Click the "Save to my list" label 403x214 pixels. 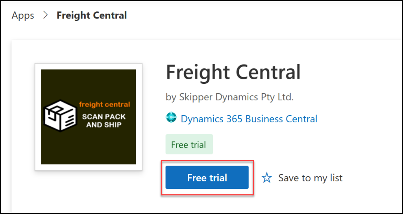point(310,178)
